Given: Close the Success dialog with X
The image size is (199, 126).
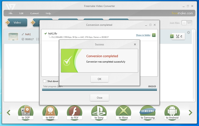Looking at the screenshot, I should (x=135, y=44).
